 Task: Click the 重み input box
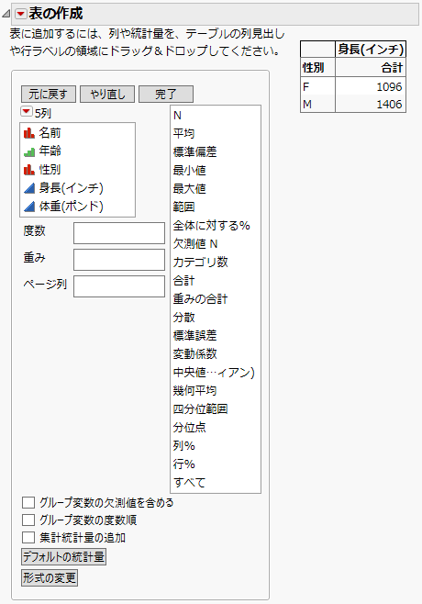point(119,260)
